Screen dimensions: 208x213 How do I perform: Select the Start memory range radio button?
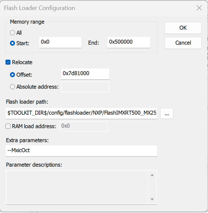click(x=13, y=43)
